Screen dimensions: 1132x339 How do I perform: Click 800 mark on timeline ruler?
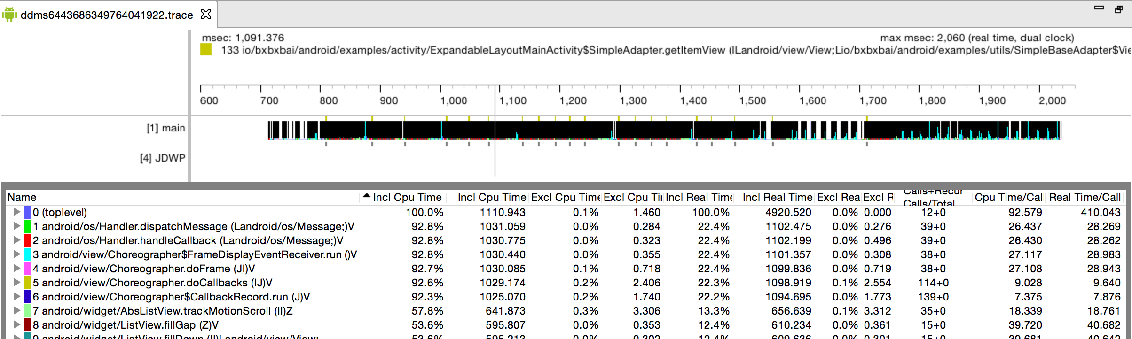point(329,100)
